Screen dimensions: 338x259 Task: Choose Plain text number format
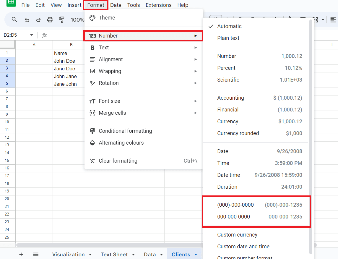pos(256,38)
